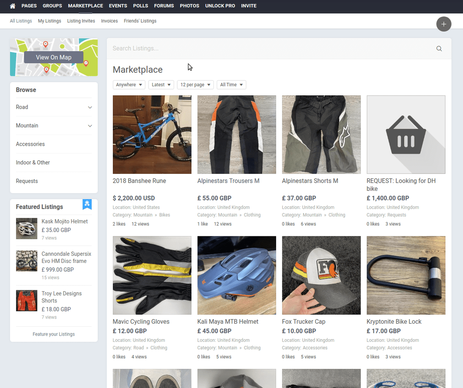Open Cannondale Supersix Evo frame listing title
This screenshot has width=463, height=388.
pyautogui.click(x=66, y=257)
